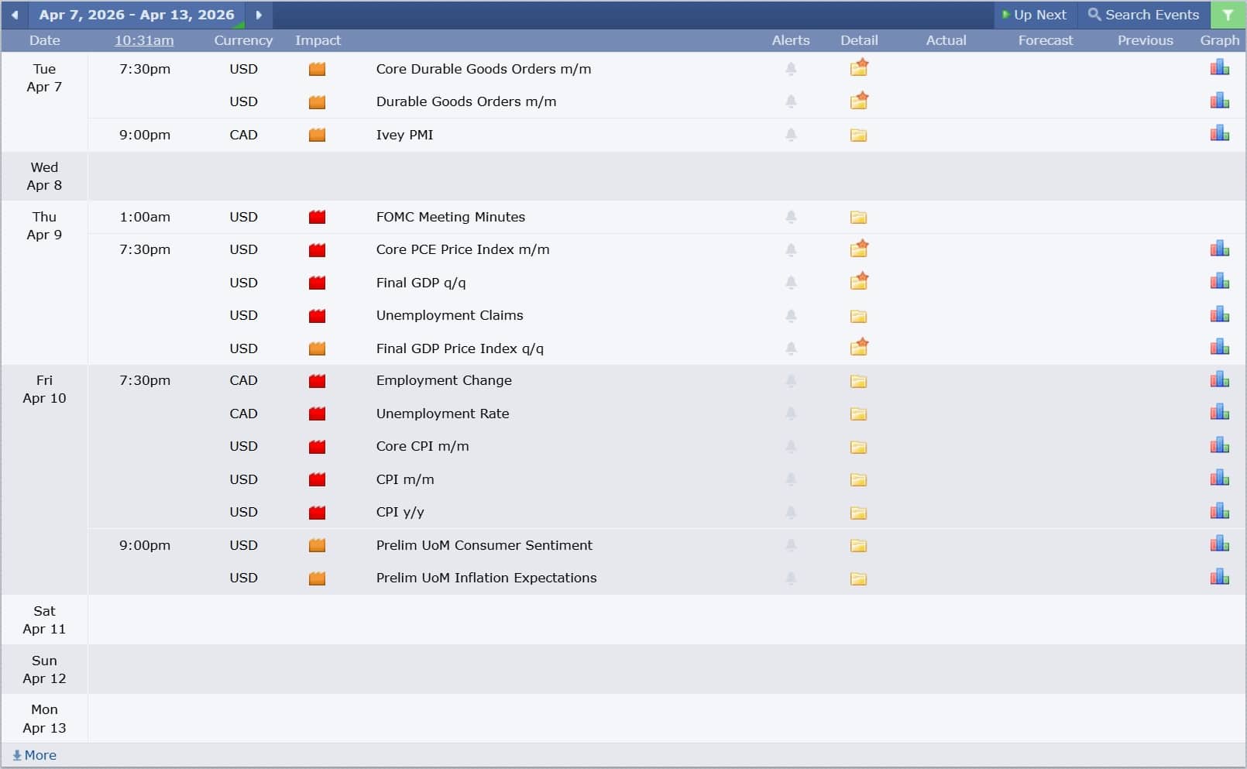Open detail for Core Durable Goods Orders

click(x=858, y=69)
